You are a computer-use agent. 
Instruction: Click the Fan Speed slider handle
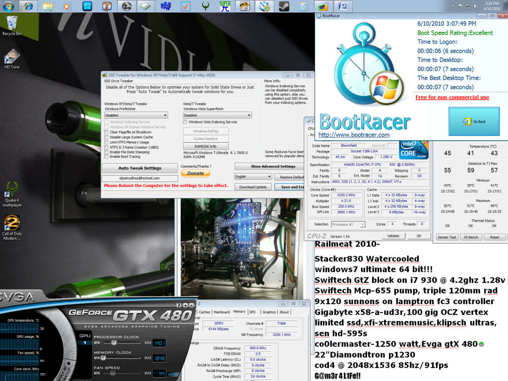click(113, 373)
